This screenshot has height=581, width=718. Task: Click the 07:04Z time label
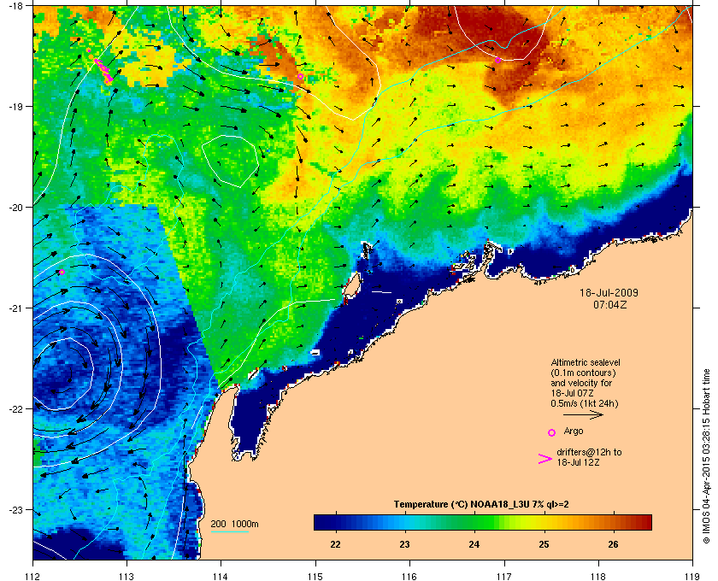(610, 304)
